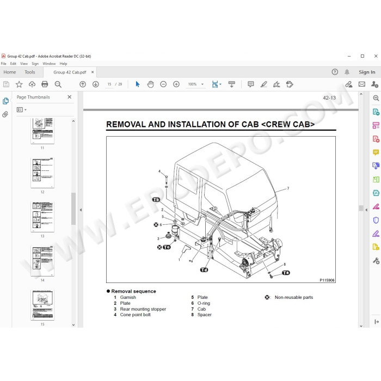Open More Tools wrench icon
Screen dimensions: 381x381
[376, 261]
